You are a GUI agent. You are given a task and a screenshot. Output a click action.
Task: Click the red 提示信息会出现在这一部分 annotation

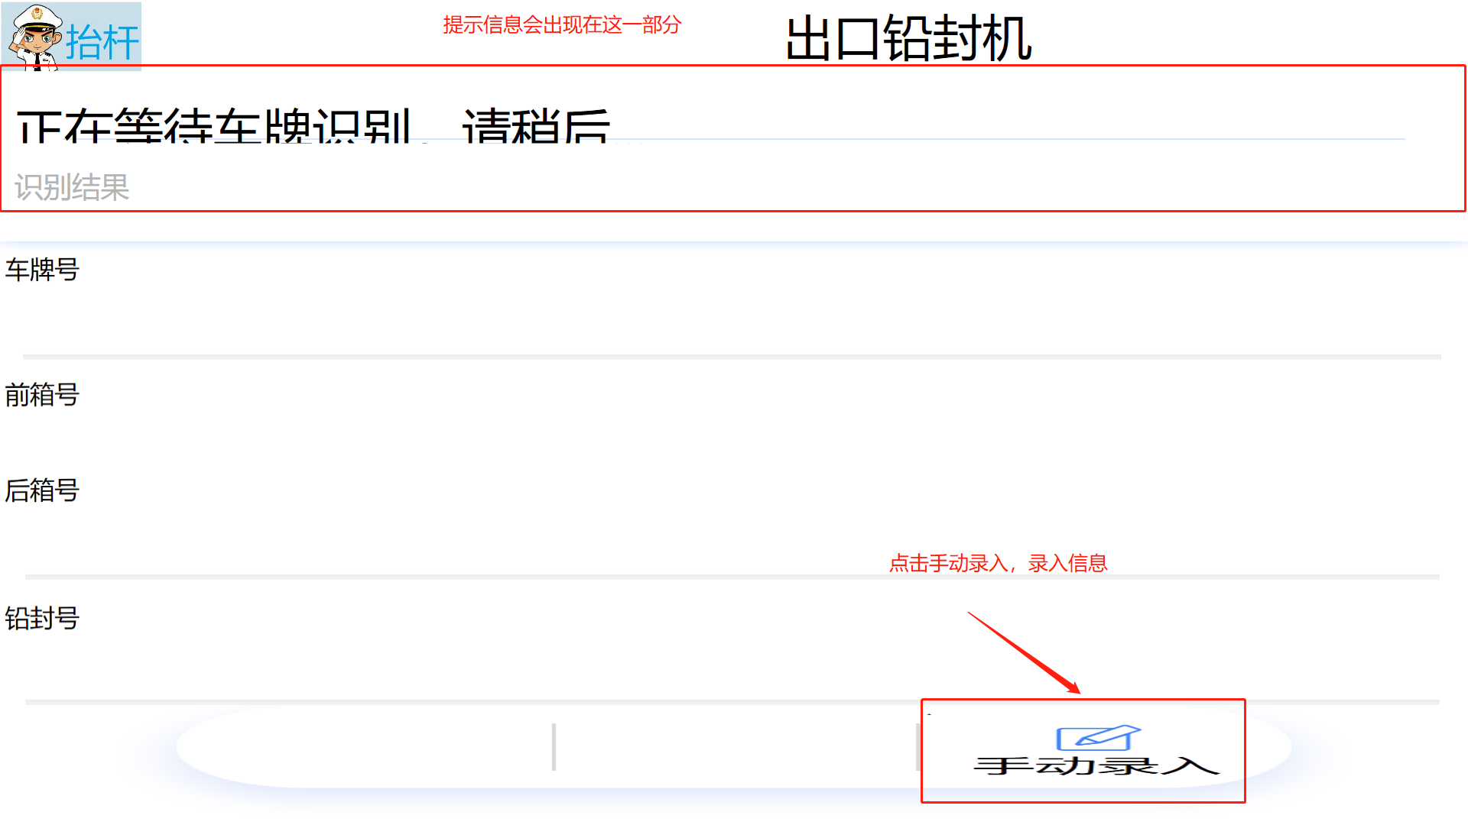562,25
